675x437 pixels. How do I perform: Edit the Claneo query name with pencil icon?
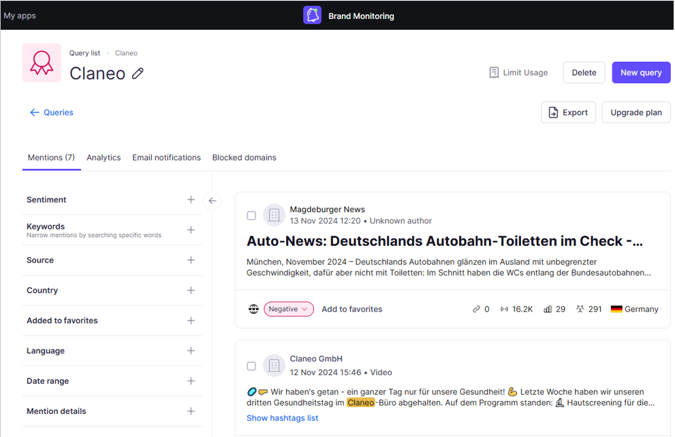(138, 74)
